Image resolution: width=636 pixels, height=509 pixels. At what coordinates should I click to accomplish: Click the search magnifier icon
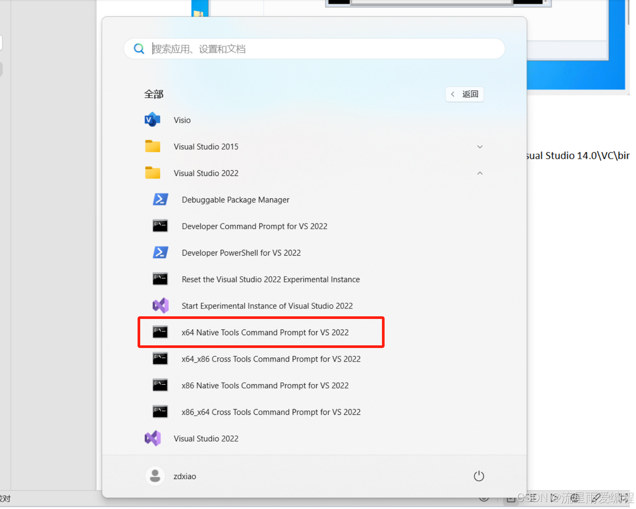[139, 48]
